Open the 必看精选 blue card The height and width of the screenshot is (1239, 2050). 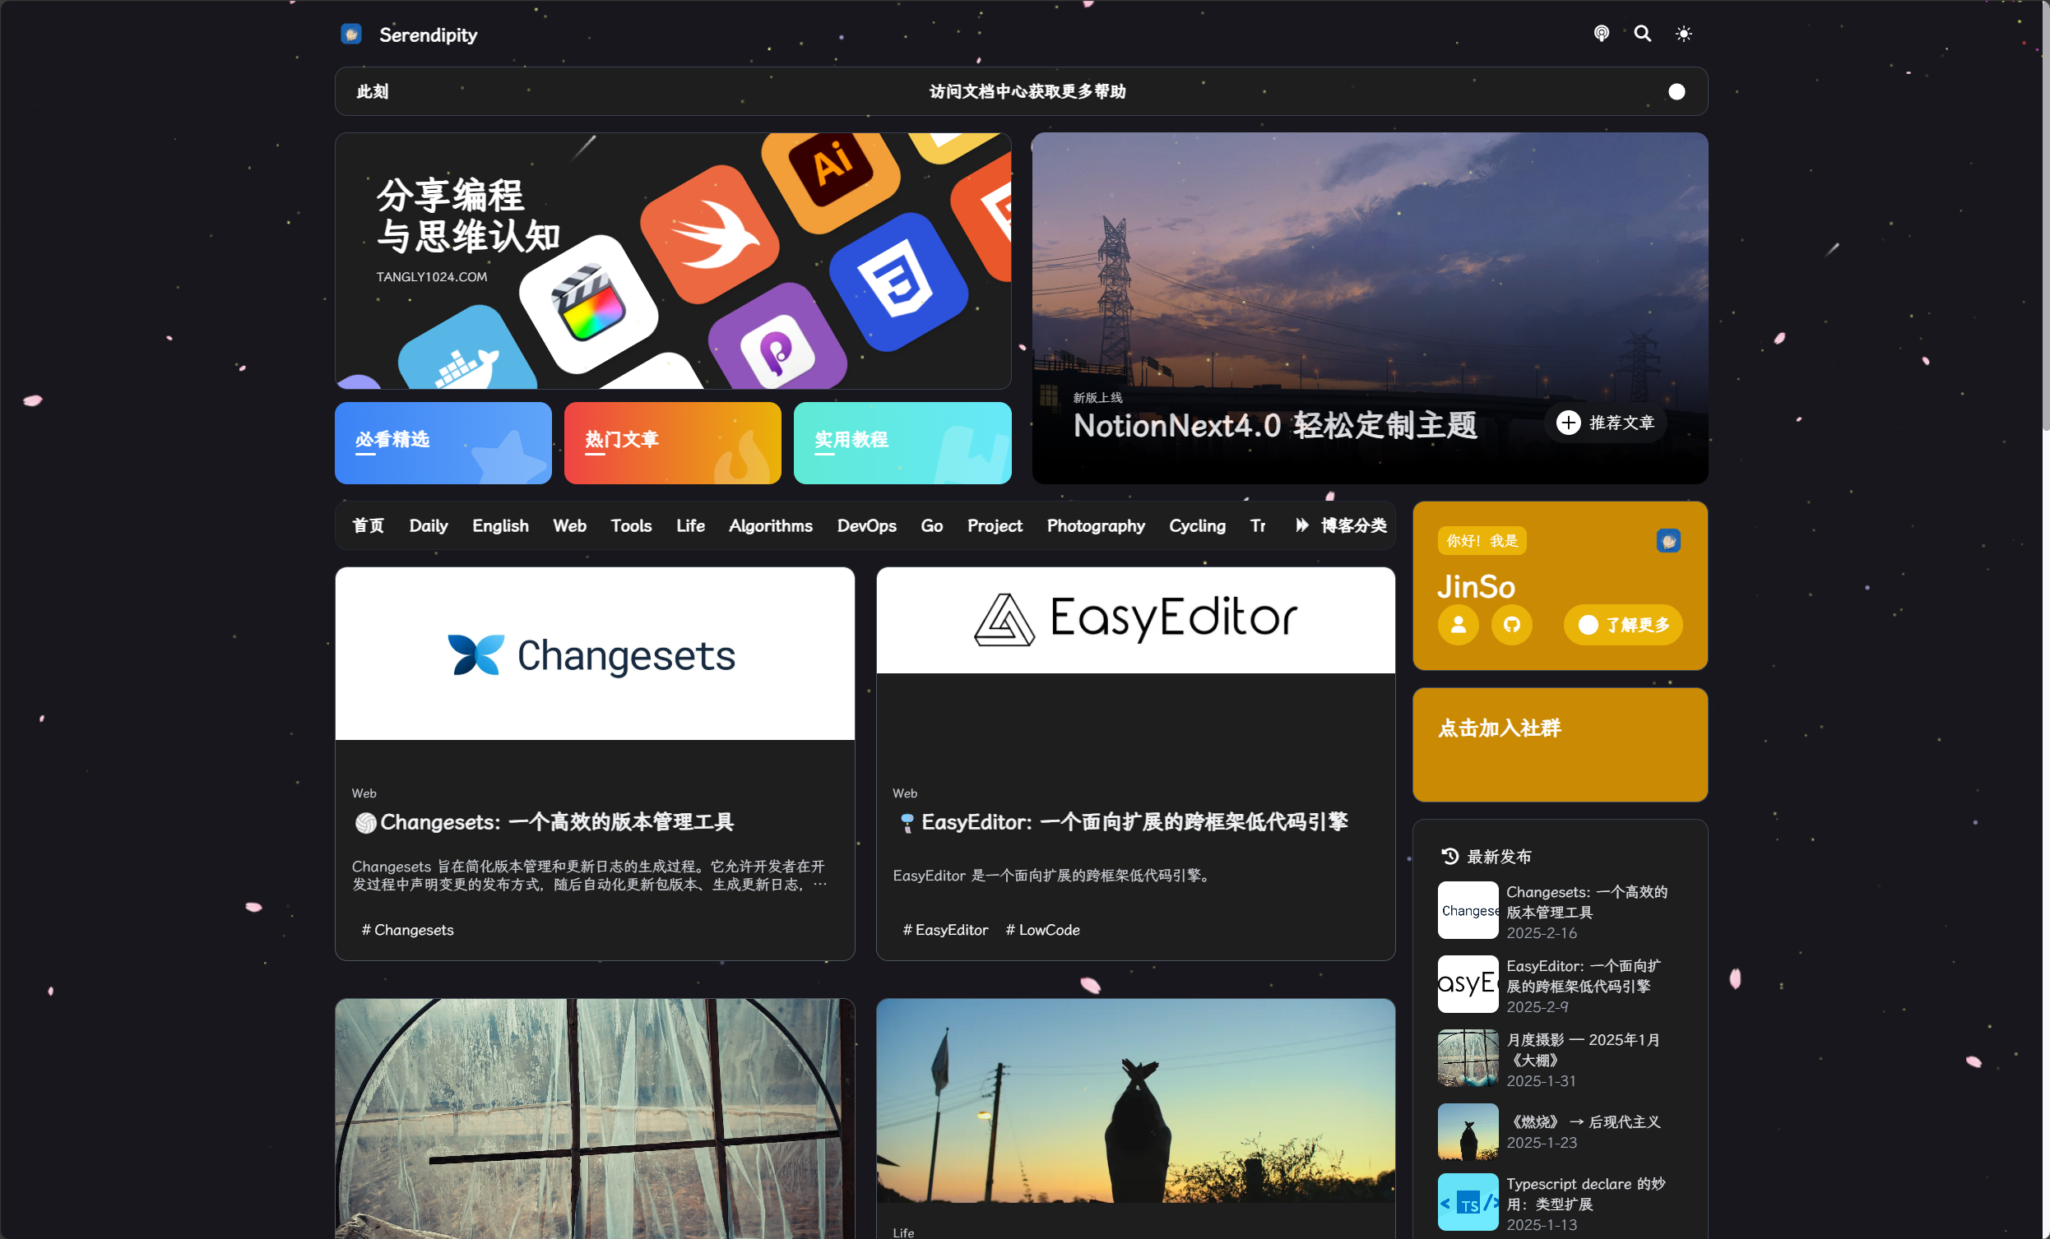coord(443,442)
